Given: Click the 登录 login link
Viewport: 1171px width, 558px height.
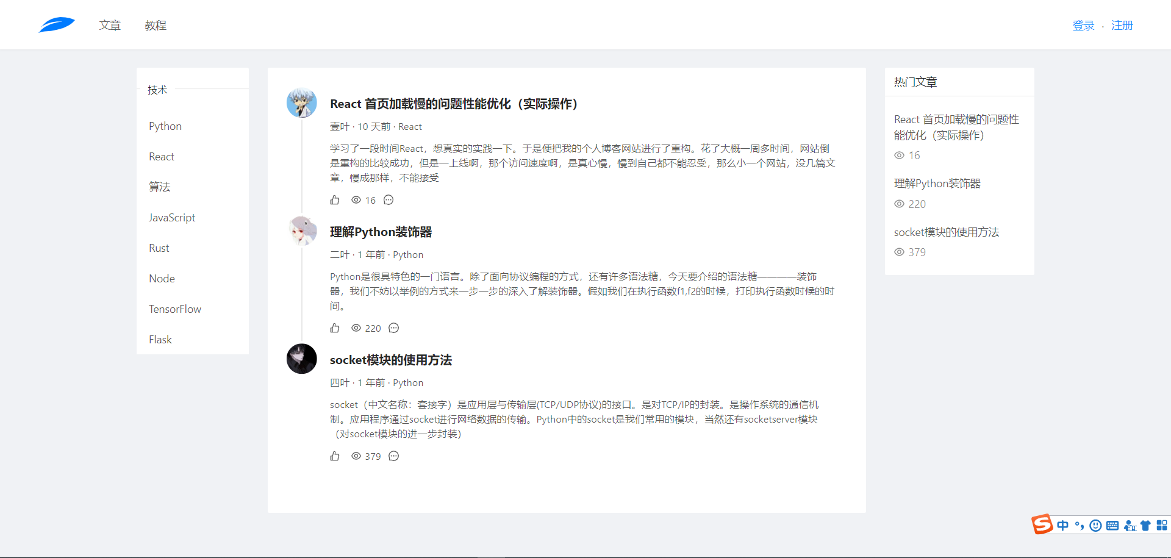Looking at the screenshot, I should point(1083,26).
